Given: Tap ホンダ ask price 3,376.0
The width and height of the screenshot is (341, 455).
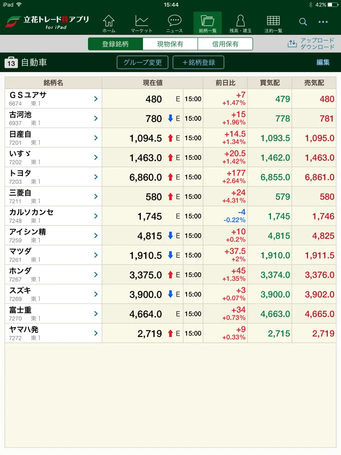Looking at the screenshot, I should (x=320, y=275).
